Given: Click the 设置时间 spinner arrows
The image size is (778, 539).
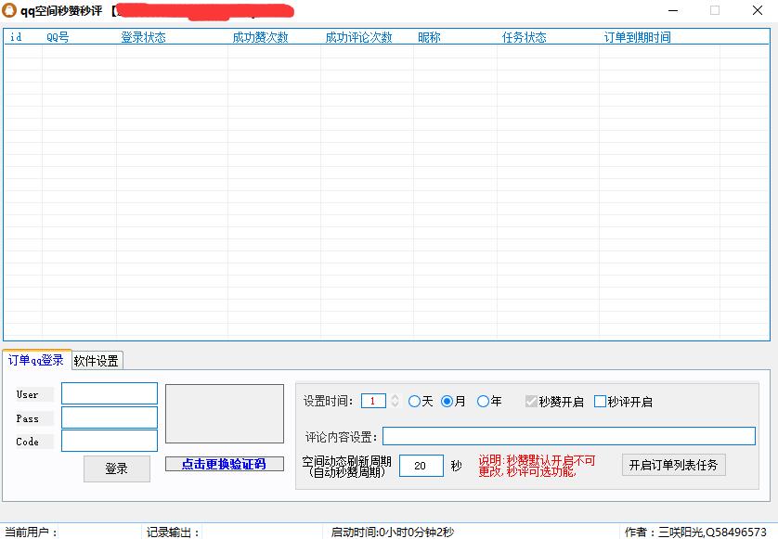Looking at the screenshot, I should pyautogui.click(x=395, y=401).
